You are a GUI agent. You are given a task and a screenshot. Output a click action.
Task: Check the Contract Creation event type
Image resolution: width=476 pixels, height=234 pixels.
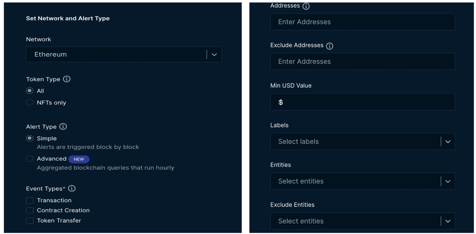click(x=30, y=211)
